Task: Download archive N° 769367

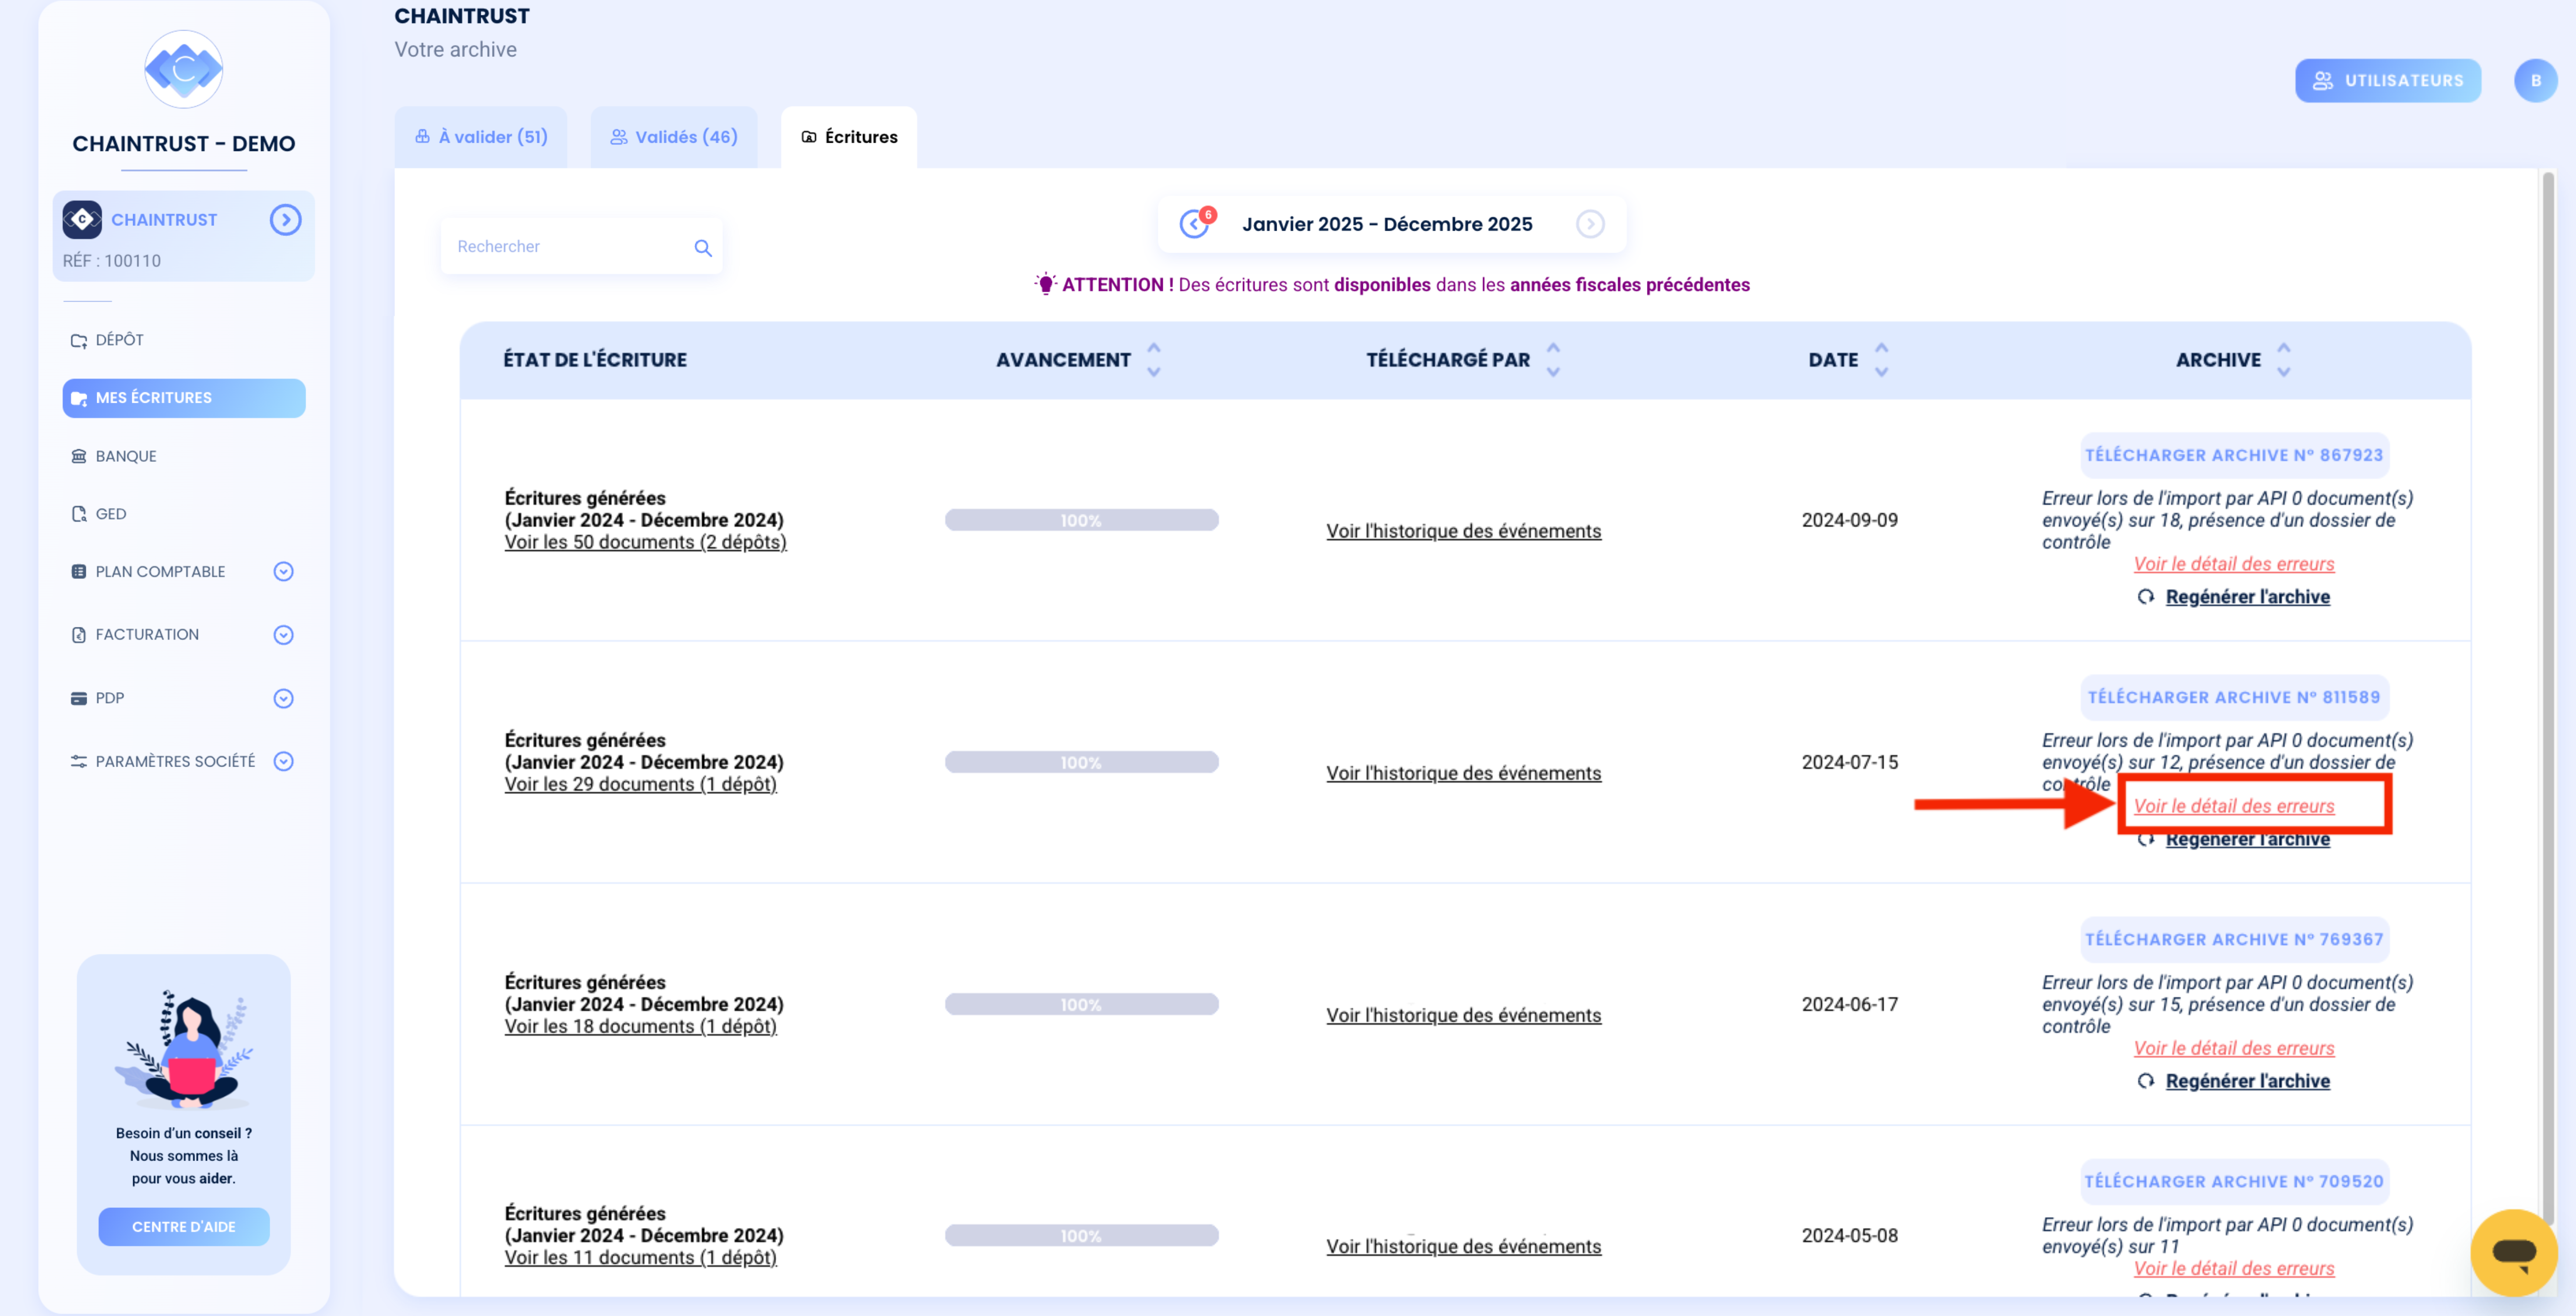Action: (x=2234, y=939)
